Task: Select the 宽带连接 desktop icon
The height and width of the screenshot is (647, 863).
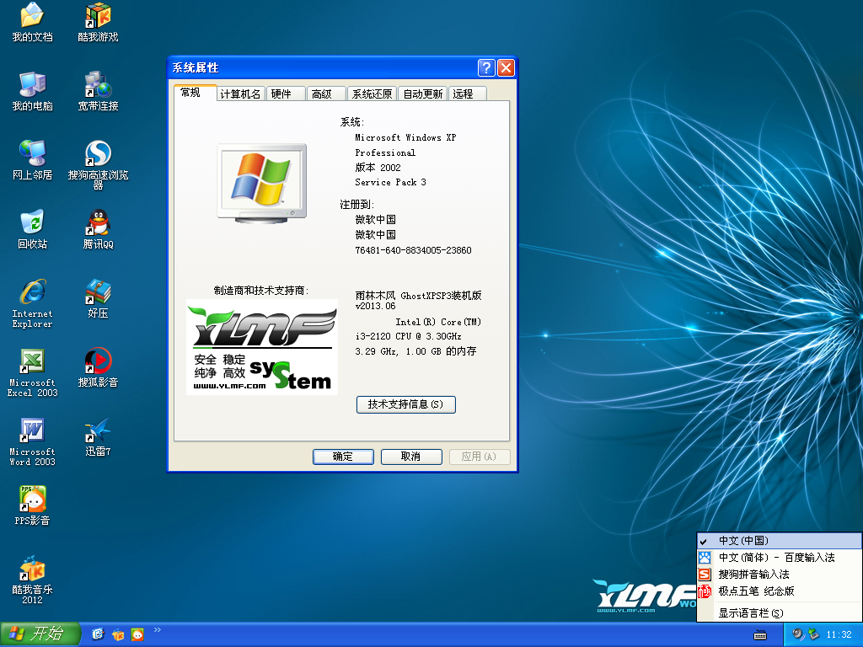Action: click(x=98, y=91)
